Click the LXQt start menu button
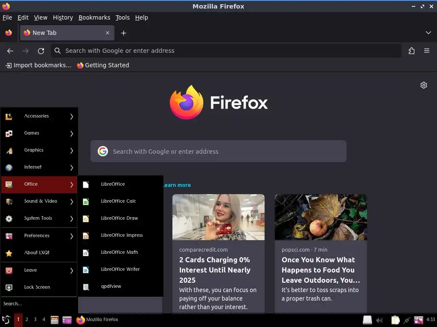Image resolution: width=437 pixels, height=327 pixels. [x=6, y=320]
